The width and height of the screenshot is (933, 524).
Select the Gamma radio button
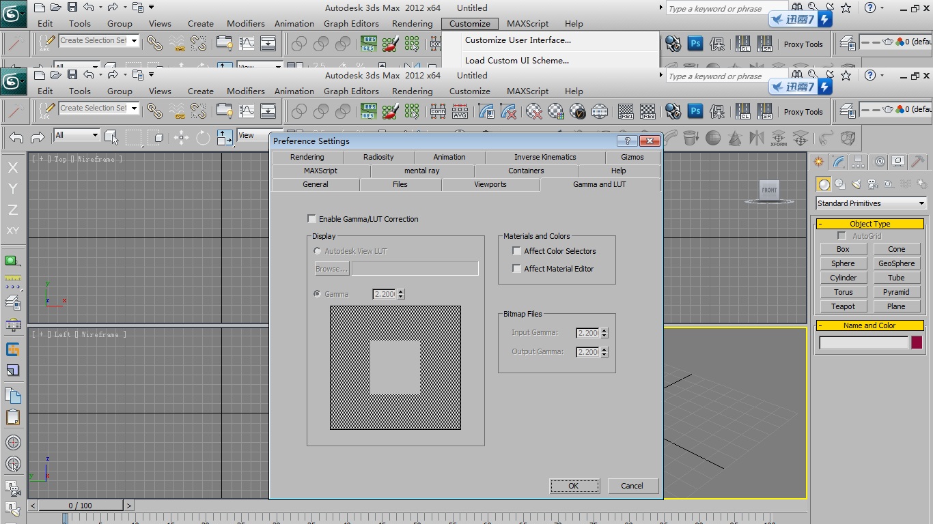(x=318, y=294)
